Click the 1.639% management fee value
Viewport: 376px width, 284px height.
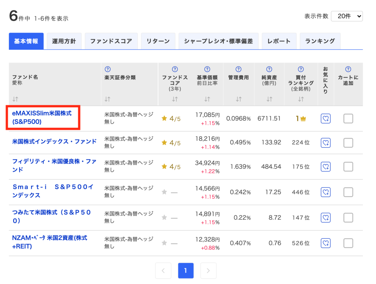[x=241, y=167]
